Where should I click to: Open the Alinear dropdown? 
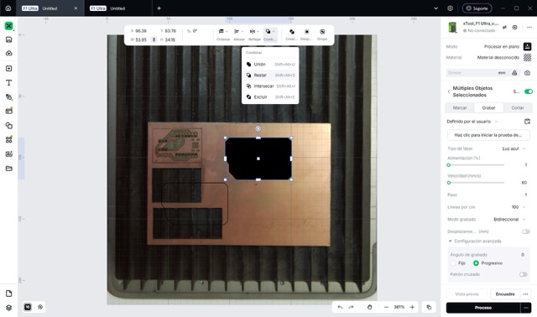click(238, 34)
